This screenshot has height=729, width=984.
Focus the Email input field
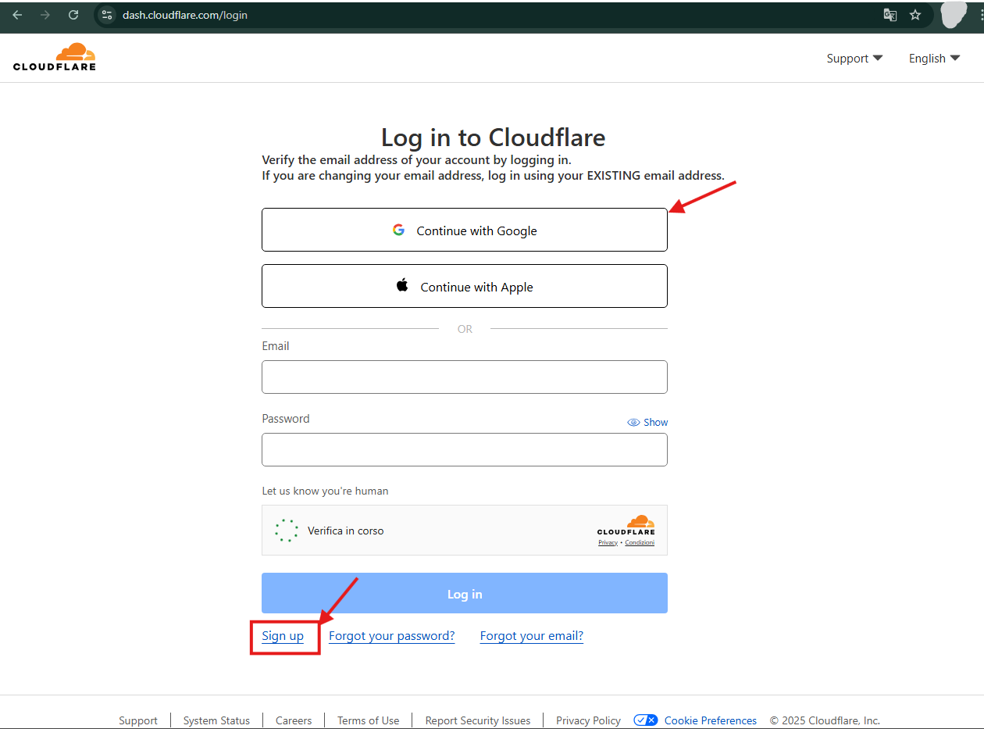[465, 377]
